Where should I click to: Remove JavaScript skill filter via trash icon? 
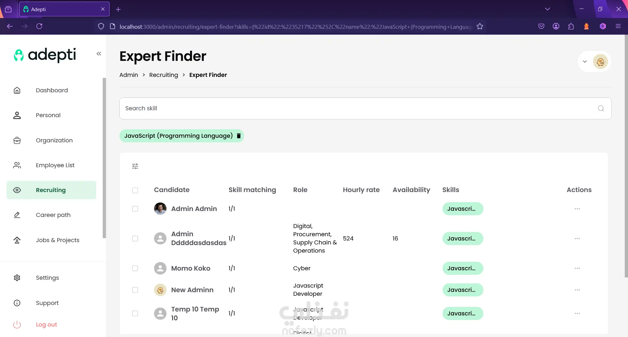(239, 136)
